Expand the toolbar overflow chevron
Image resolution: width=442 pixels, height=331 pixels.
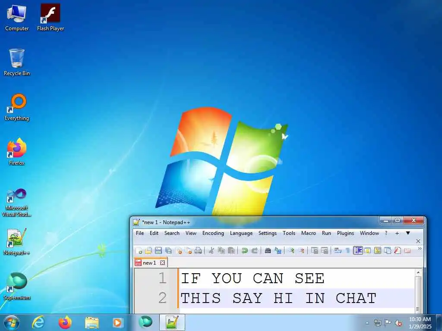[420, 249]
